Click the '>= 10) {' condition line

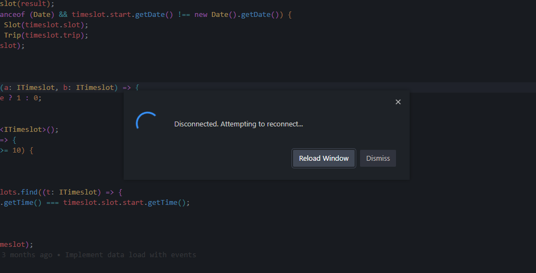(x=16, y=150)
